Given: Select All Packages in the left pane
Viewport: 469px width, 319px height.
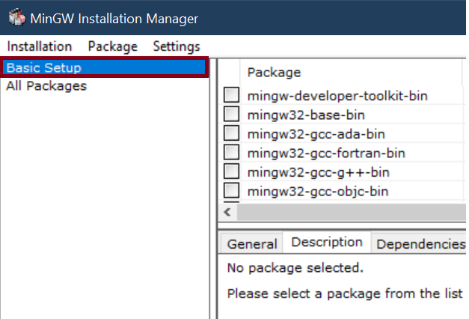Looking at the screenshot, I should point(46,86).
